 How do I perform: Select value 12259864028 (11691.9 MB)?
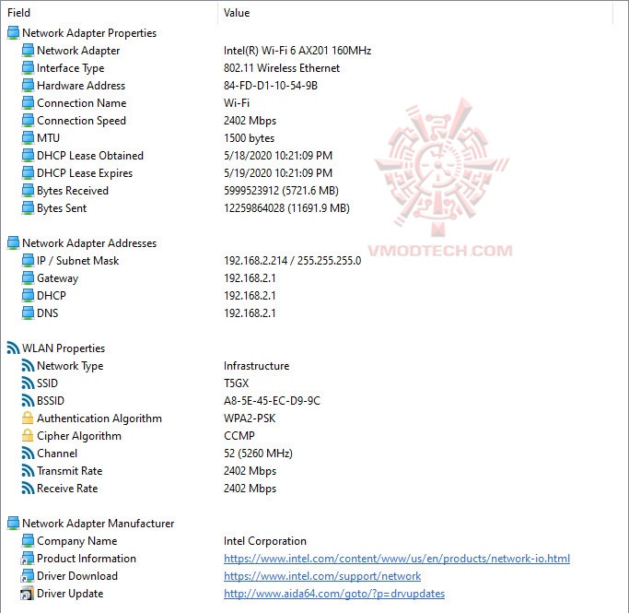coord(286,208)
